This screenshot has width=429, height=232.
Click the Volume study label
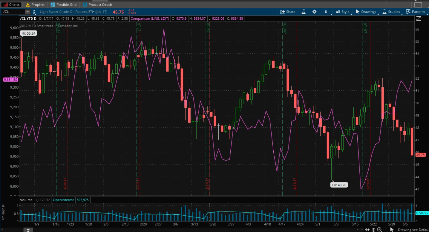[26, 200]
